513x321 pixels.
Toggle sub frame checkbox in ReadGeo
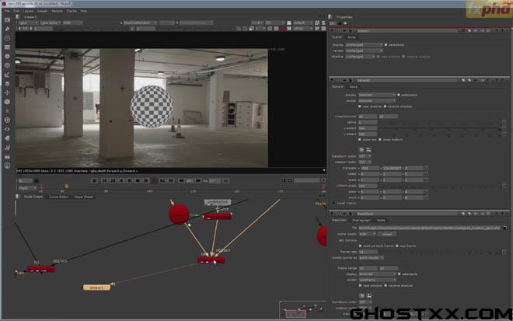pyautogui.click(x=397, y=246)
